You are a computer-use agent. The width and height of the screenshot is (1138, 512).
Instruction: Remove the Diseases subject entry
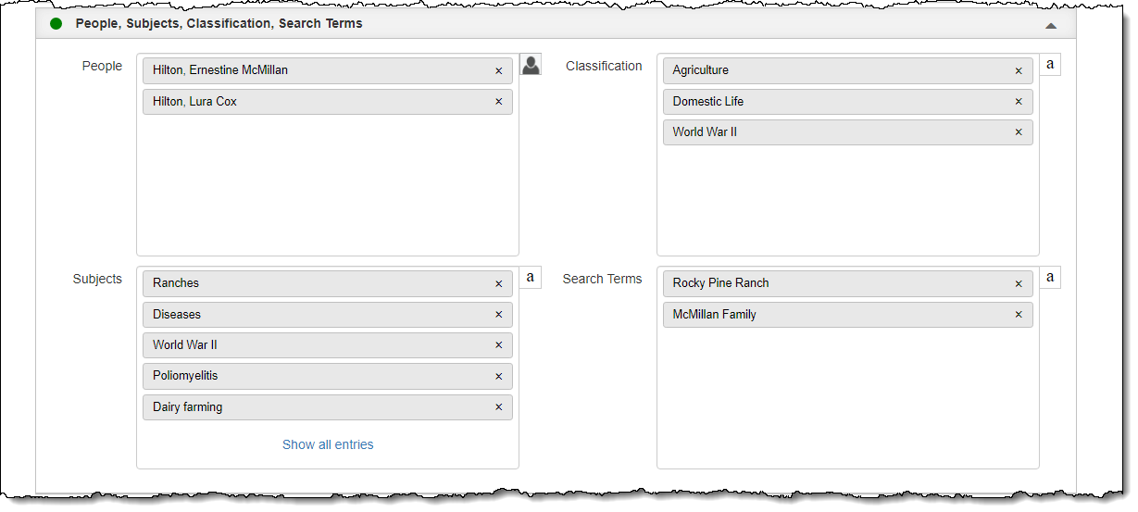(x=498, y=315)
